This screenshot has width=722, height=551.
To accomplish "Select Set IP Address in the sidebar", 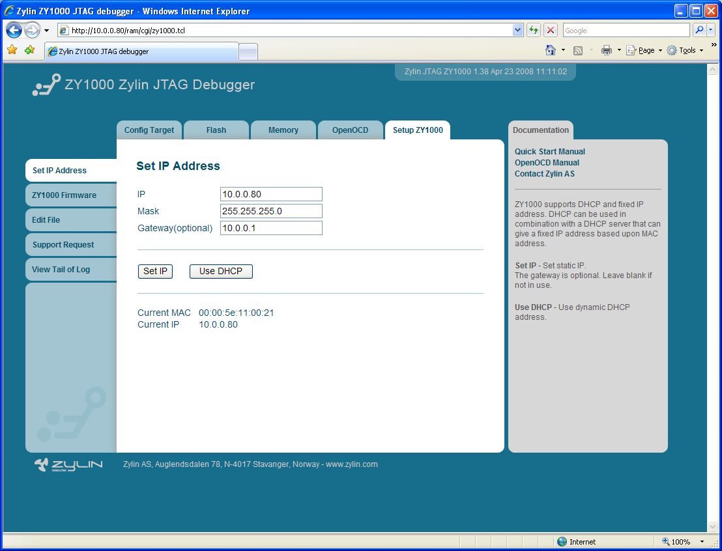I will (71, 171).
